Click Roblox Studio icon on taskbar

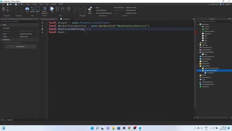[140, 128]
